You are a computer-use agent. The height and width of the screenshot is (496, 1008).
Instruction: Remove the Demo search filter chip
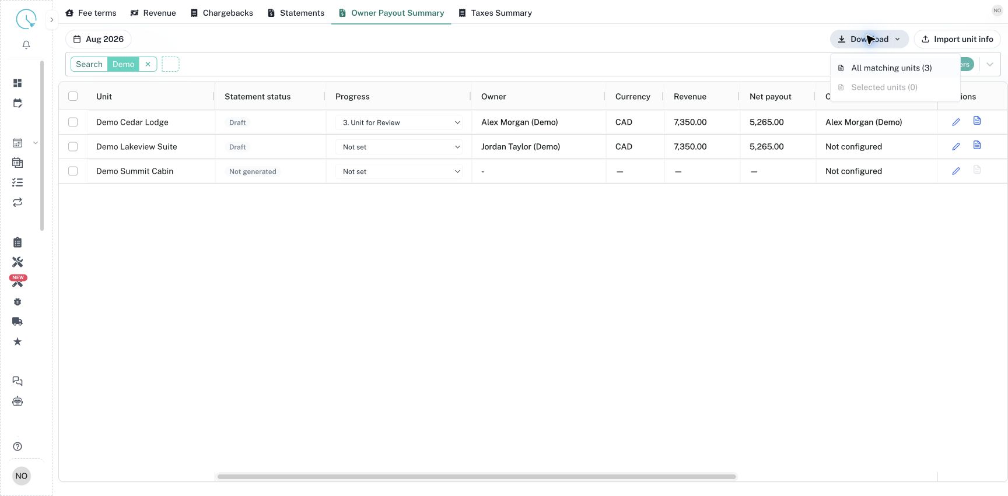tap(148, 64)
